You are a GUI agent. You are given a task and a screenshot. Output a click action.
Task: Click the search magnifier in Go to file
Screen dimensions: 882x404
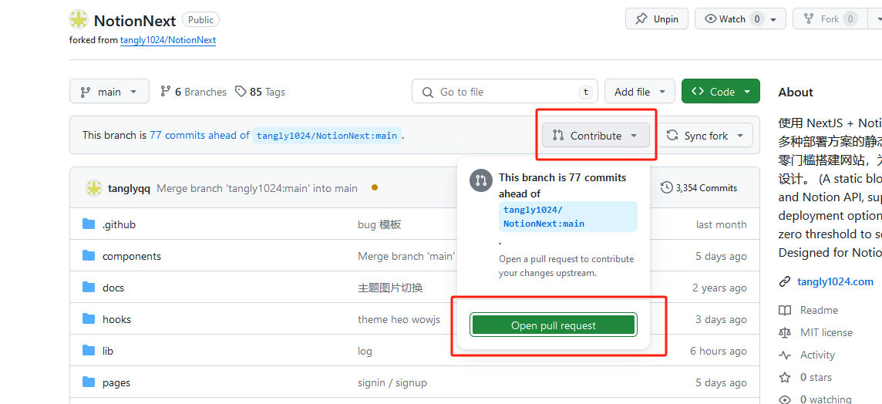click(428, 92)
